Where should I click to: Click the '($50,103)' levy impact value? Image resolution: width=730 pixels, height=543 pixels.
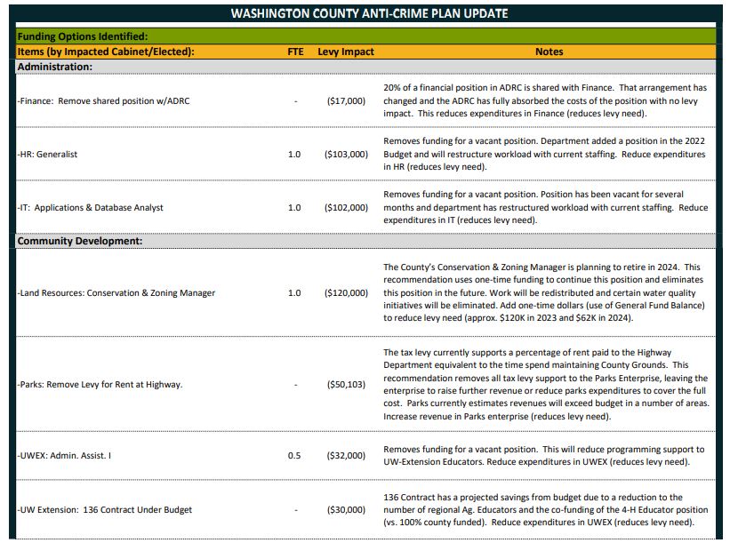click(346, 384)
